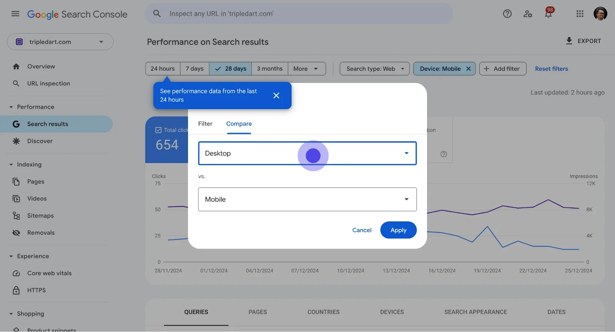Click Cancel in the dialog
The width and height of the screenshot is (615, 332).
tap(362, 230)
